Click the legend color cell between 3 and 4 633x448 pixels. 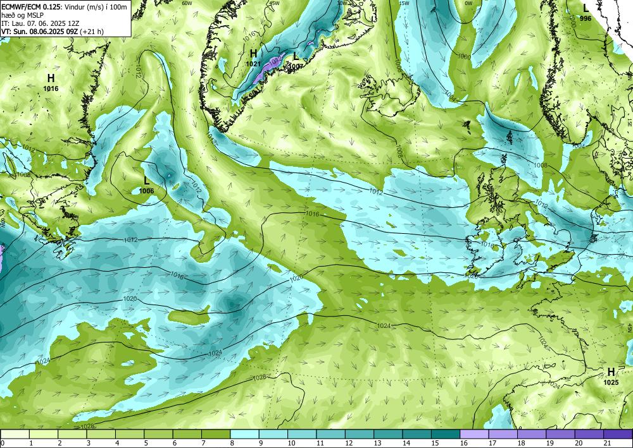click(x=101, y=434)
